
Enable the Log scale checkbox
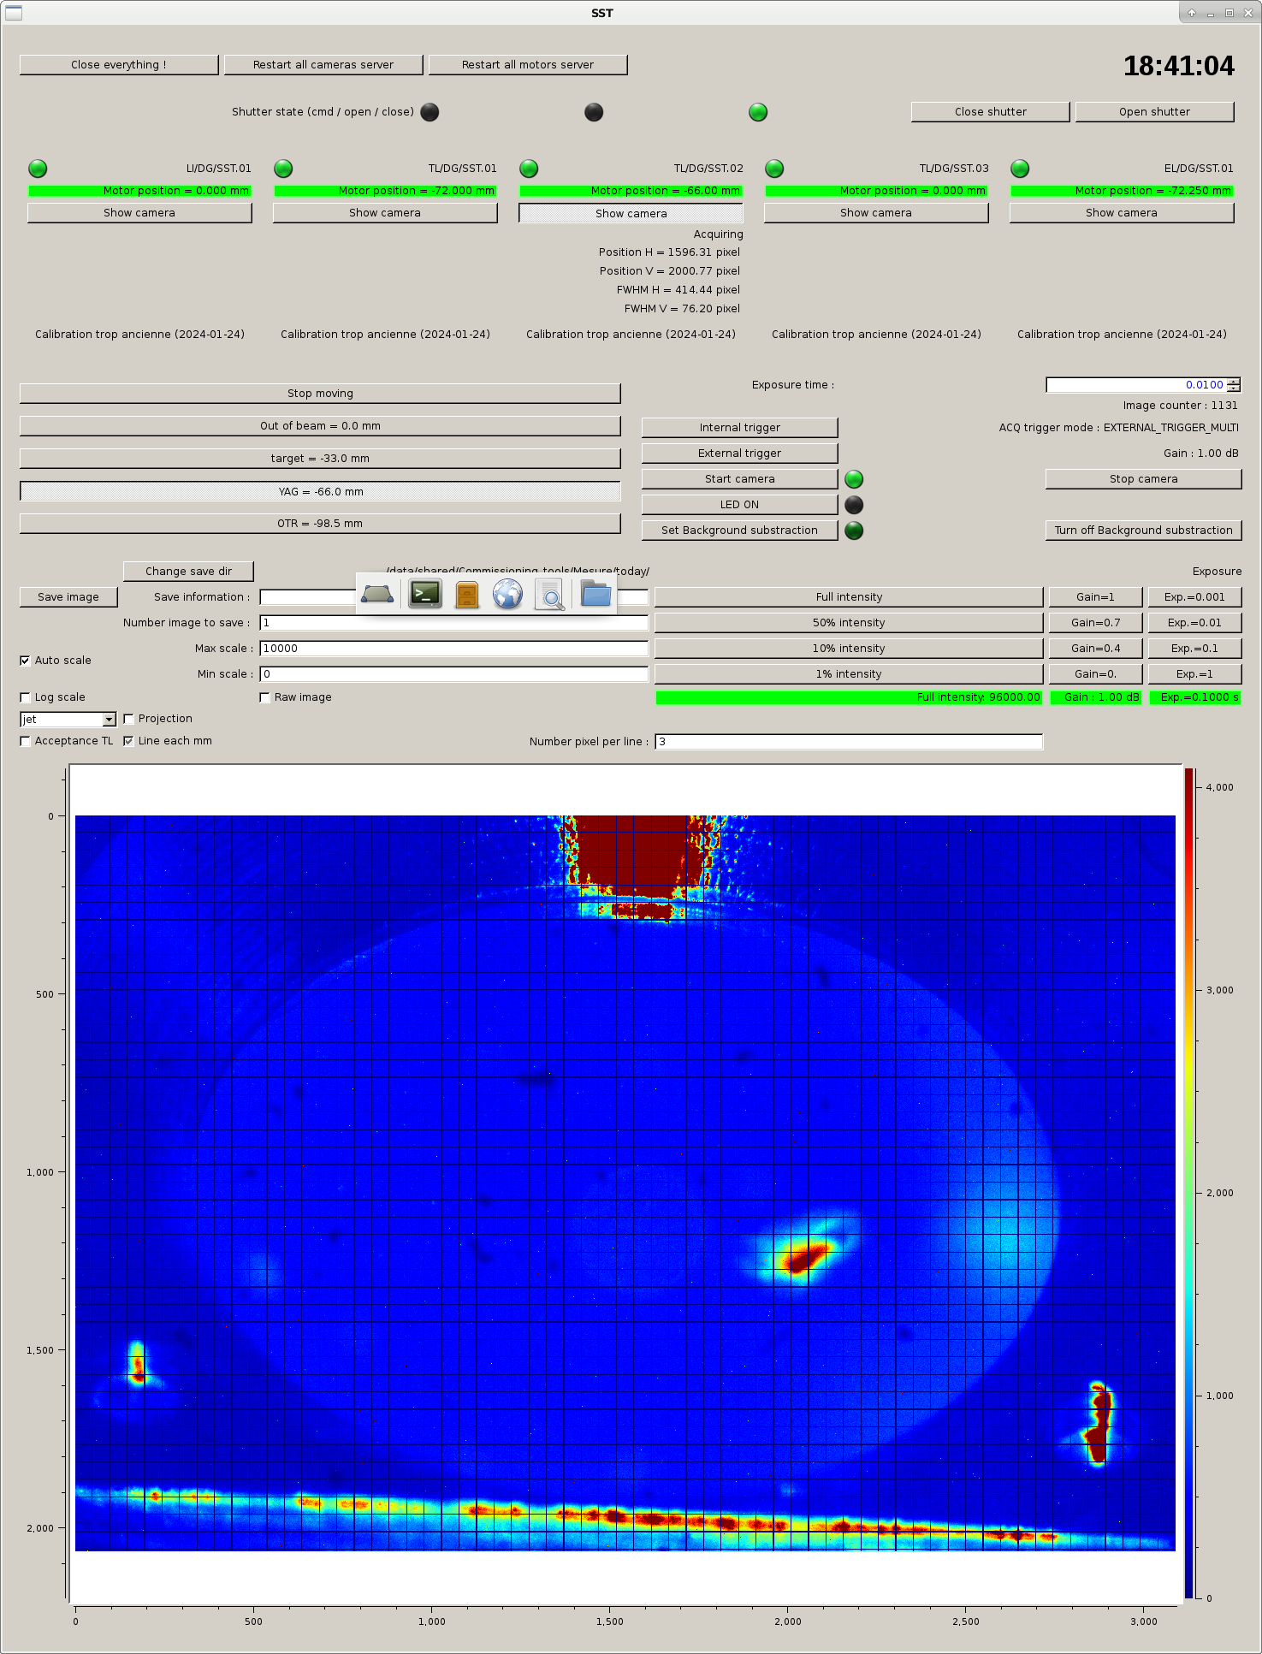click(26, 697)
